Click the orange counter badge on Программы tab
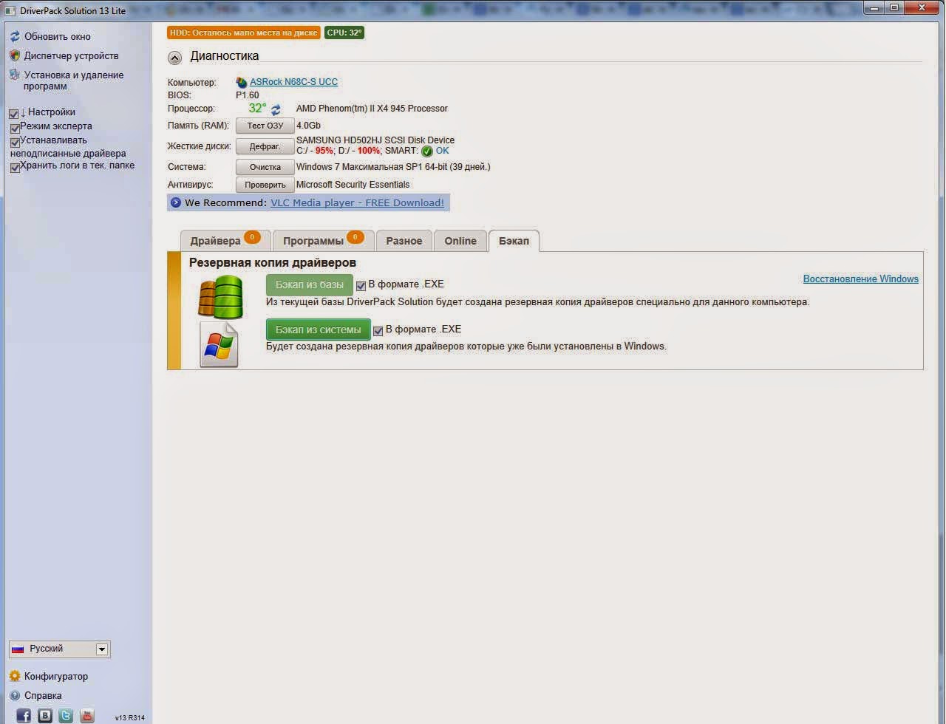946x724 pixels. coord(355,237)
